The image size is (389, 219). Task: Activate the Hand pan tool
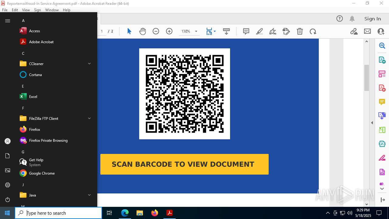(x=143, y=31)
